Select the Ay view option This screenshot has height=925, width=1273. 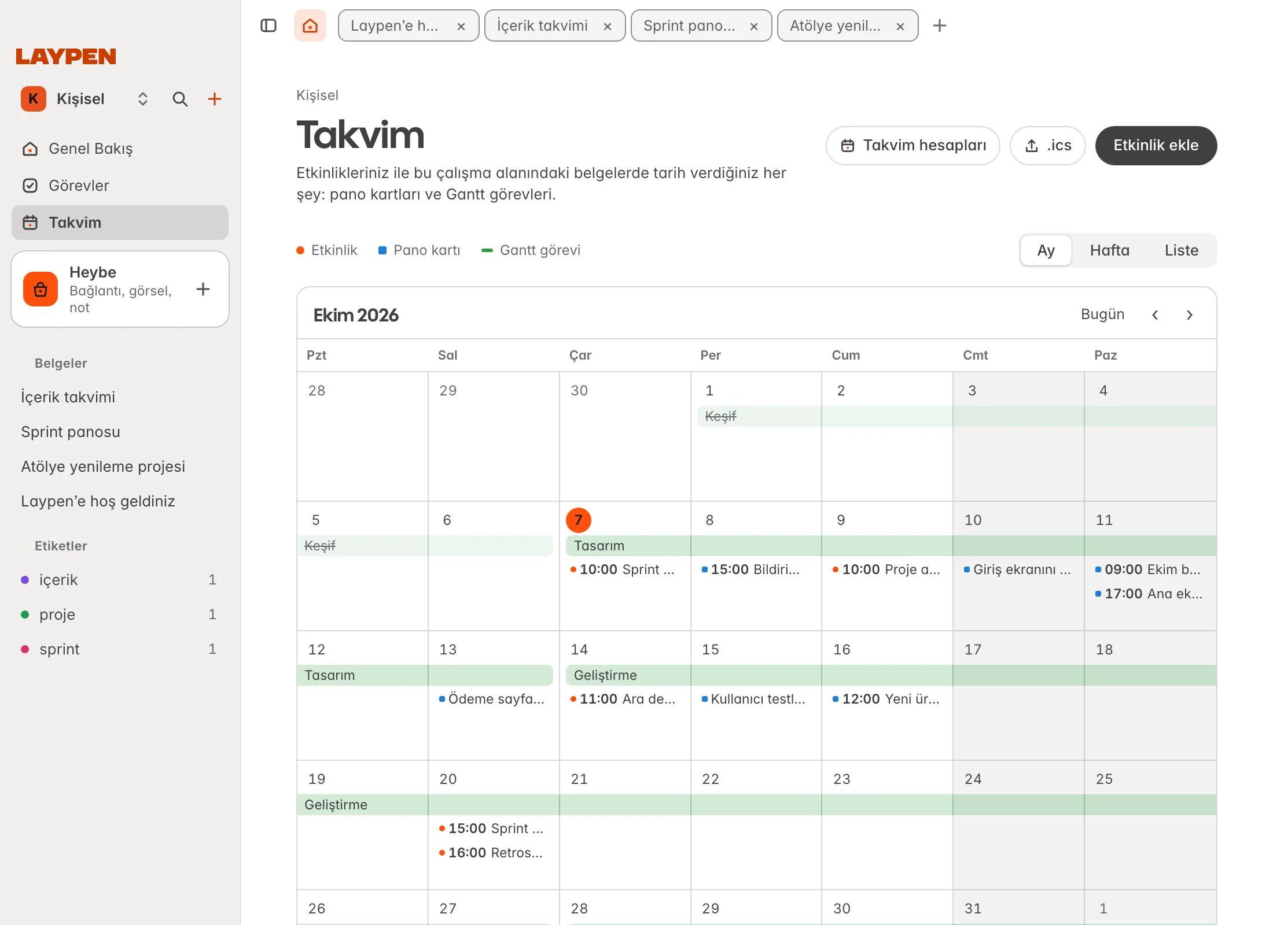point(1046,250)
